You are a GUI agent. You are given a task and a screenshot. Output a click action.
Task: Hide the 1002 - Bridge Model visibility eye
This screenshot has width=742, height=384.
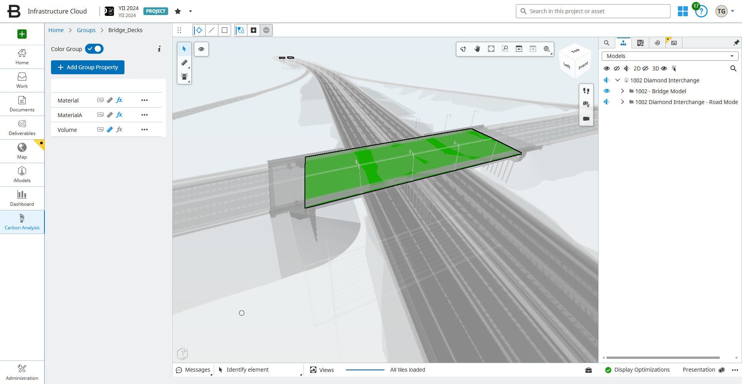pyautogui.click(x=607, y=91)
